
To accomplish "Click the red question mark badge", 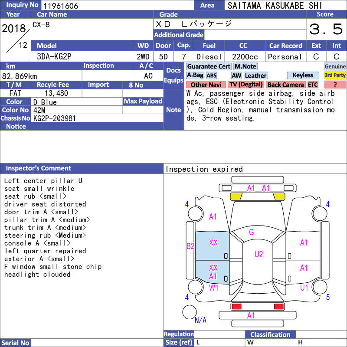I will (x=335, y=85).
